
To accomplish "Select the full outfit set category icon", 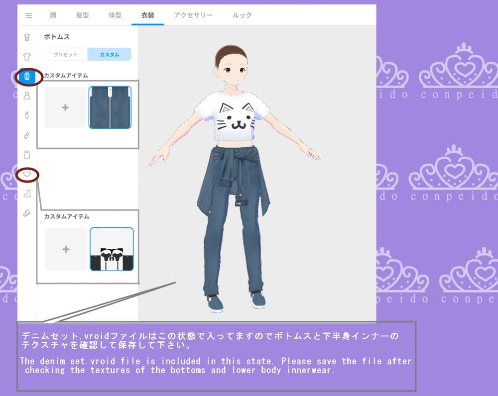I will (27, 37).
